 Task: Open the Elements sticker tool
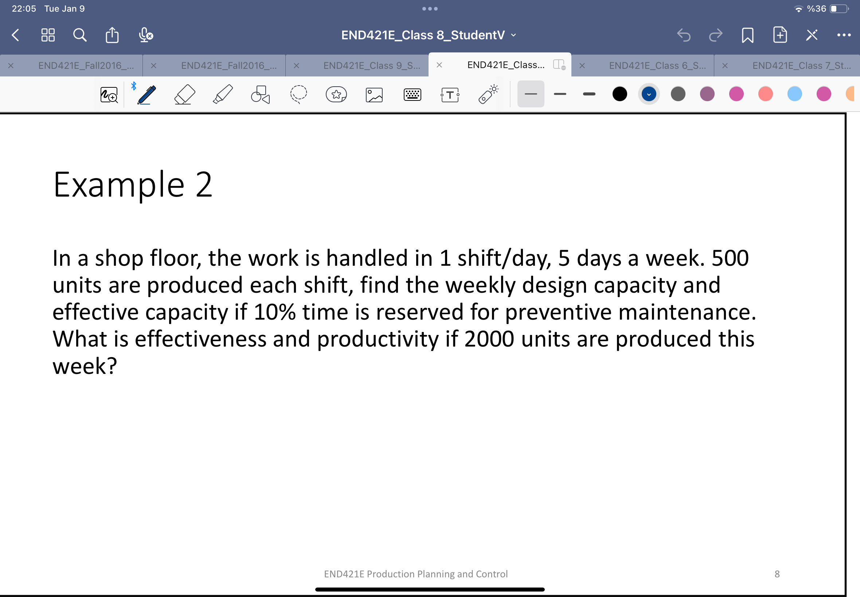336,94
